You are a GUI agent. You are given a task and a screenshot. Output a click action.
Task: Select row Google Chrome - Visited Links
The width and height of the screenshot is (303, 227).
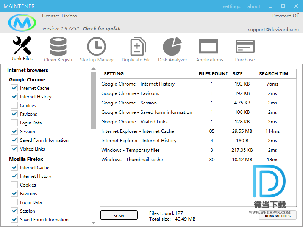[198, 121]
